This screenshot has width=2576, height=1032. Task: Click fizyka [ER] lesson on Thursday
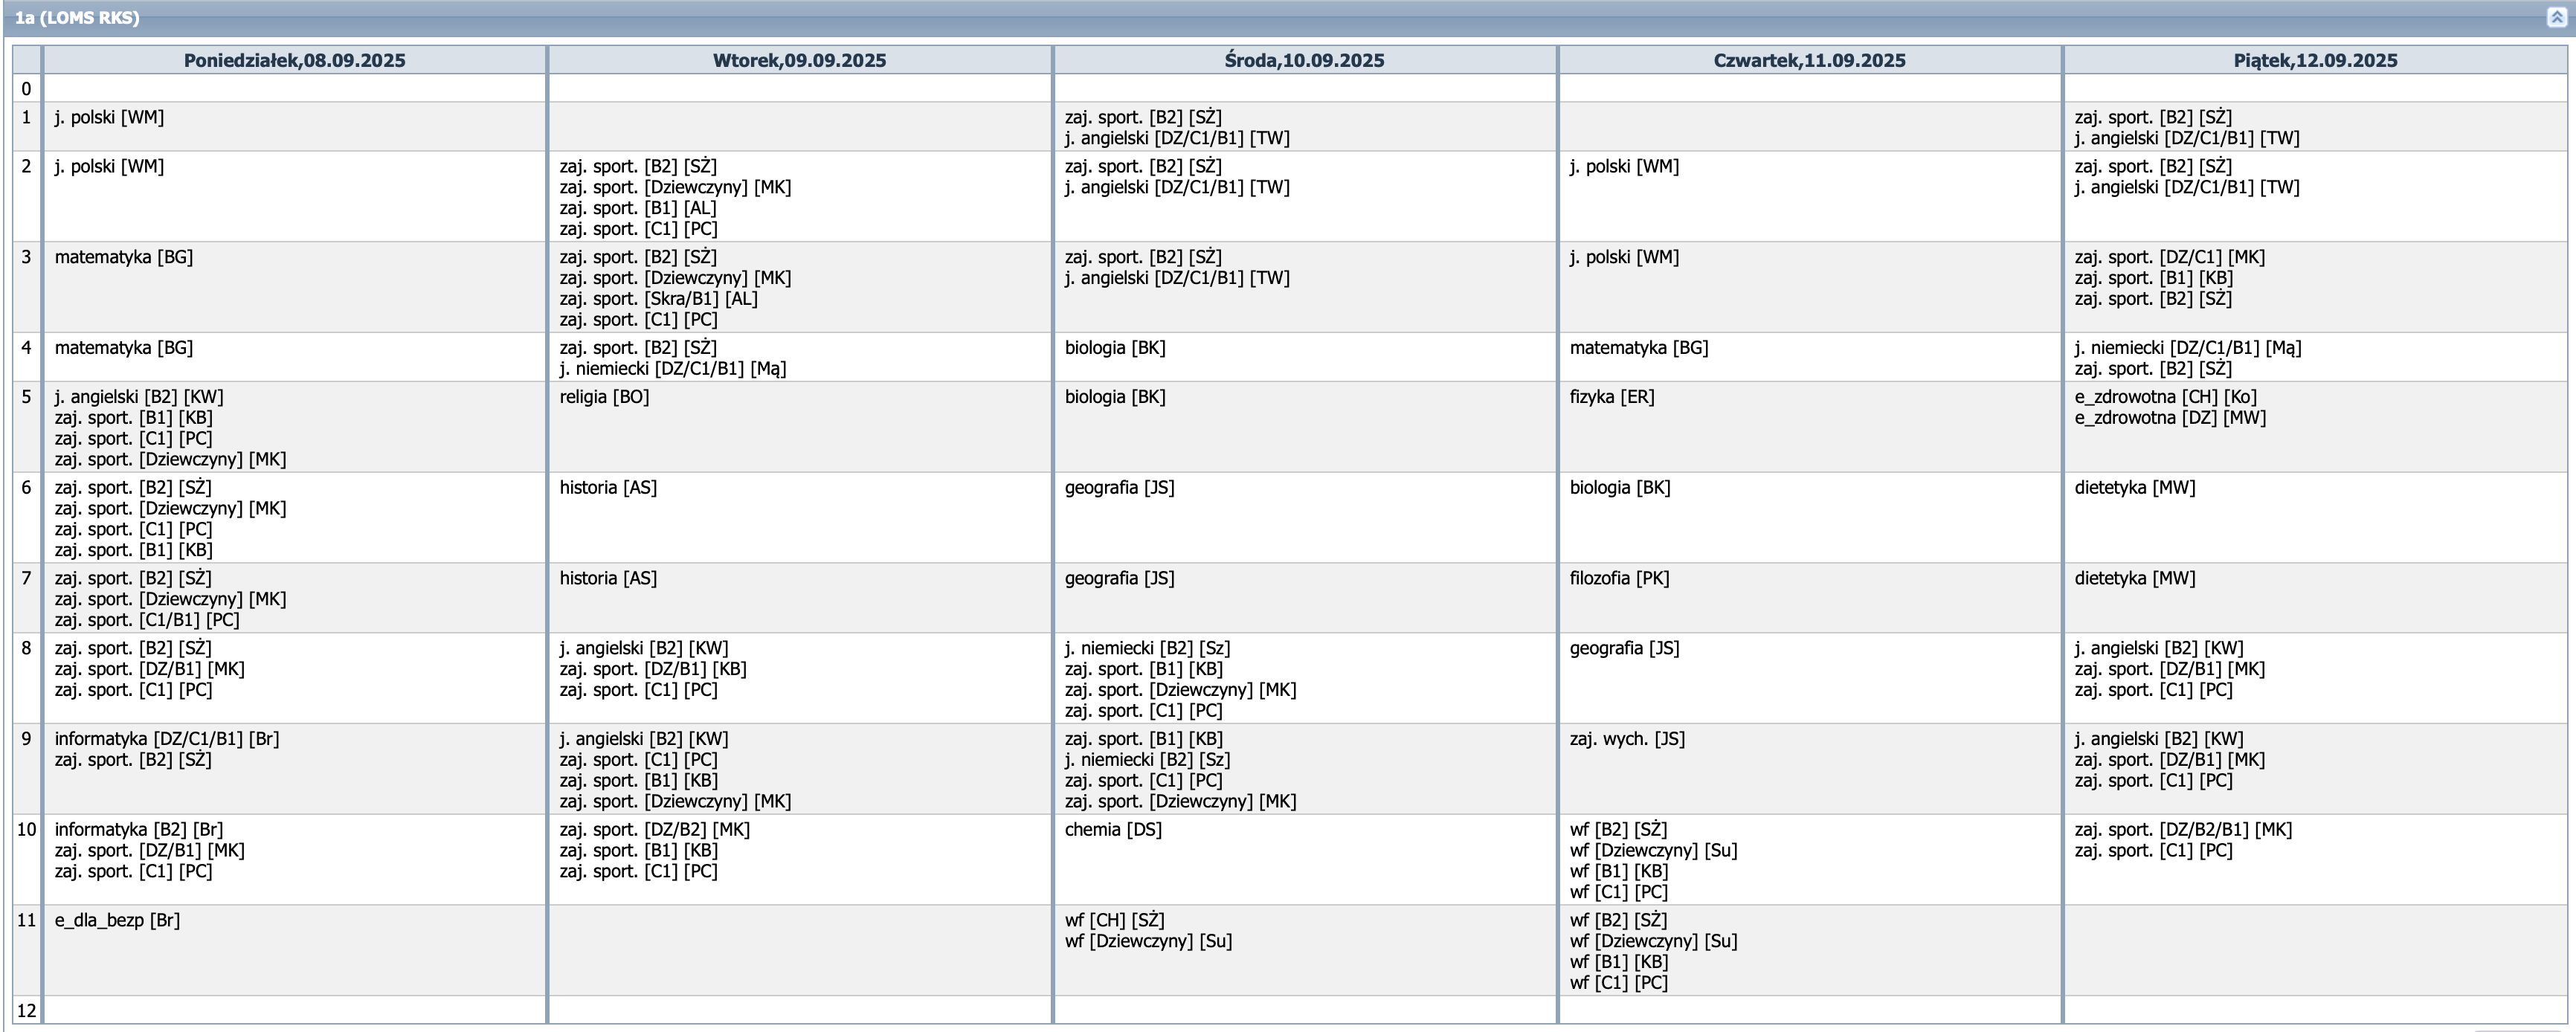(1612, 397)
